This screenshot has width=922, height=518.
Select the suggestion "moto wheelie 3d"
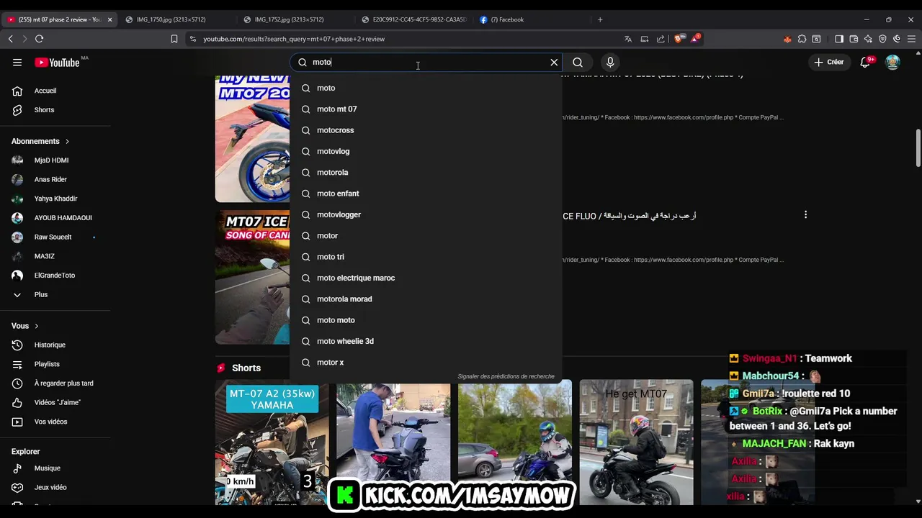coord(425,341)
